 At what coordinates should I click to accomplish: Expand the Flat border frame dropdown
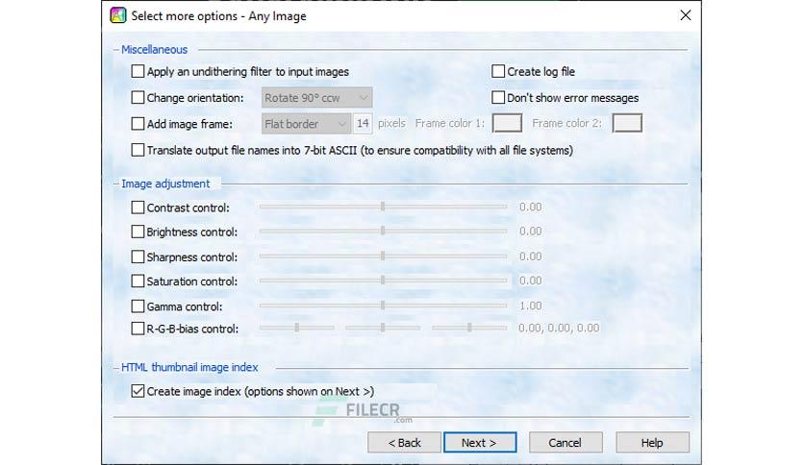(306, 124)
